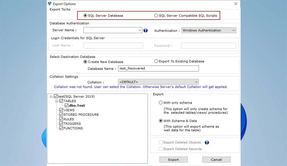Click the Database Name input field
Viewport: 287px width, 166px height.
[158, 68]
